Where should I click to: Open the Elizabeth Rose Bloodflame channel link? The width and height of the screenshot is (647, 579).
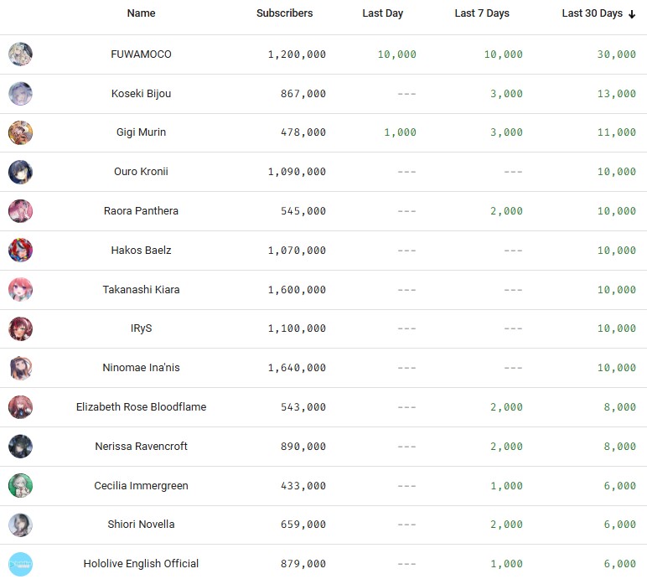coord(141,407)
